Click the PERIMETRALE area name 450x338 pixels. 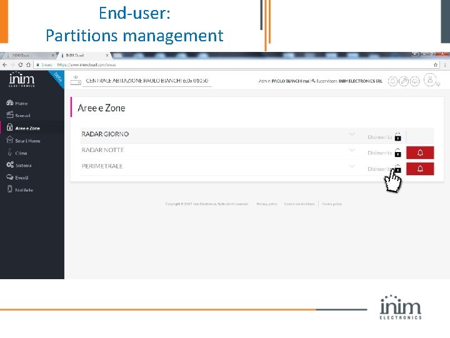pos(102,166)
